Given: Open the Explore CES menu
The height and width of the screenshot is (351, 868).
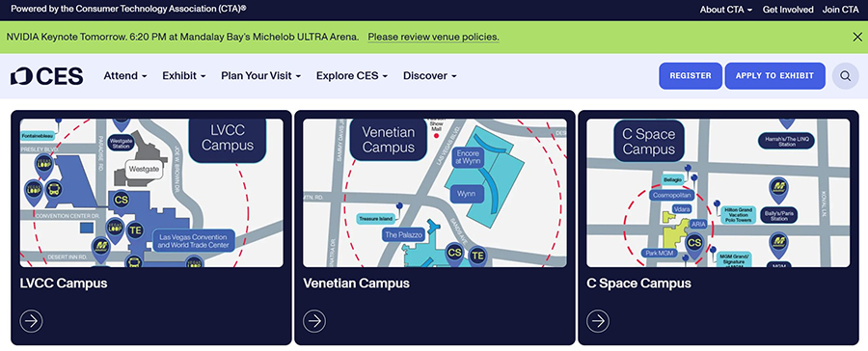Looking at the screenshot, I should [351, 76].
